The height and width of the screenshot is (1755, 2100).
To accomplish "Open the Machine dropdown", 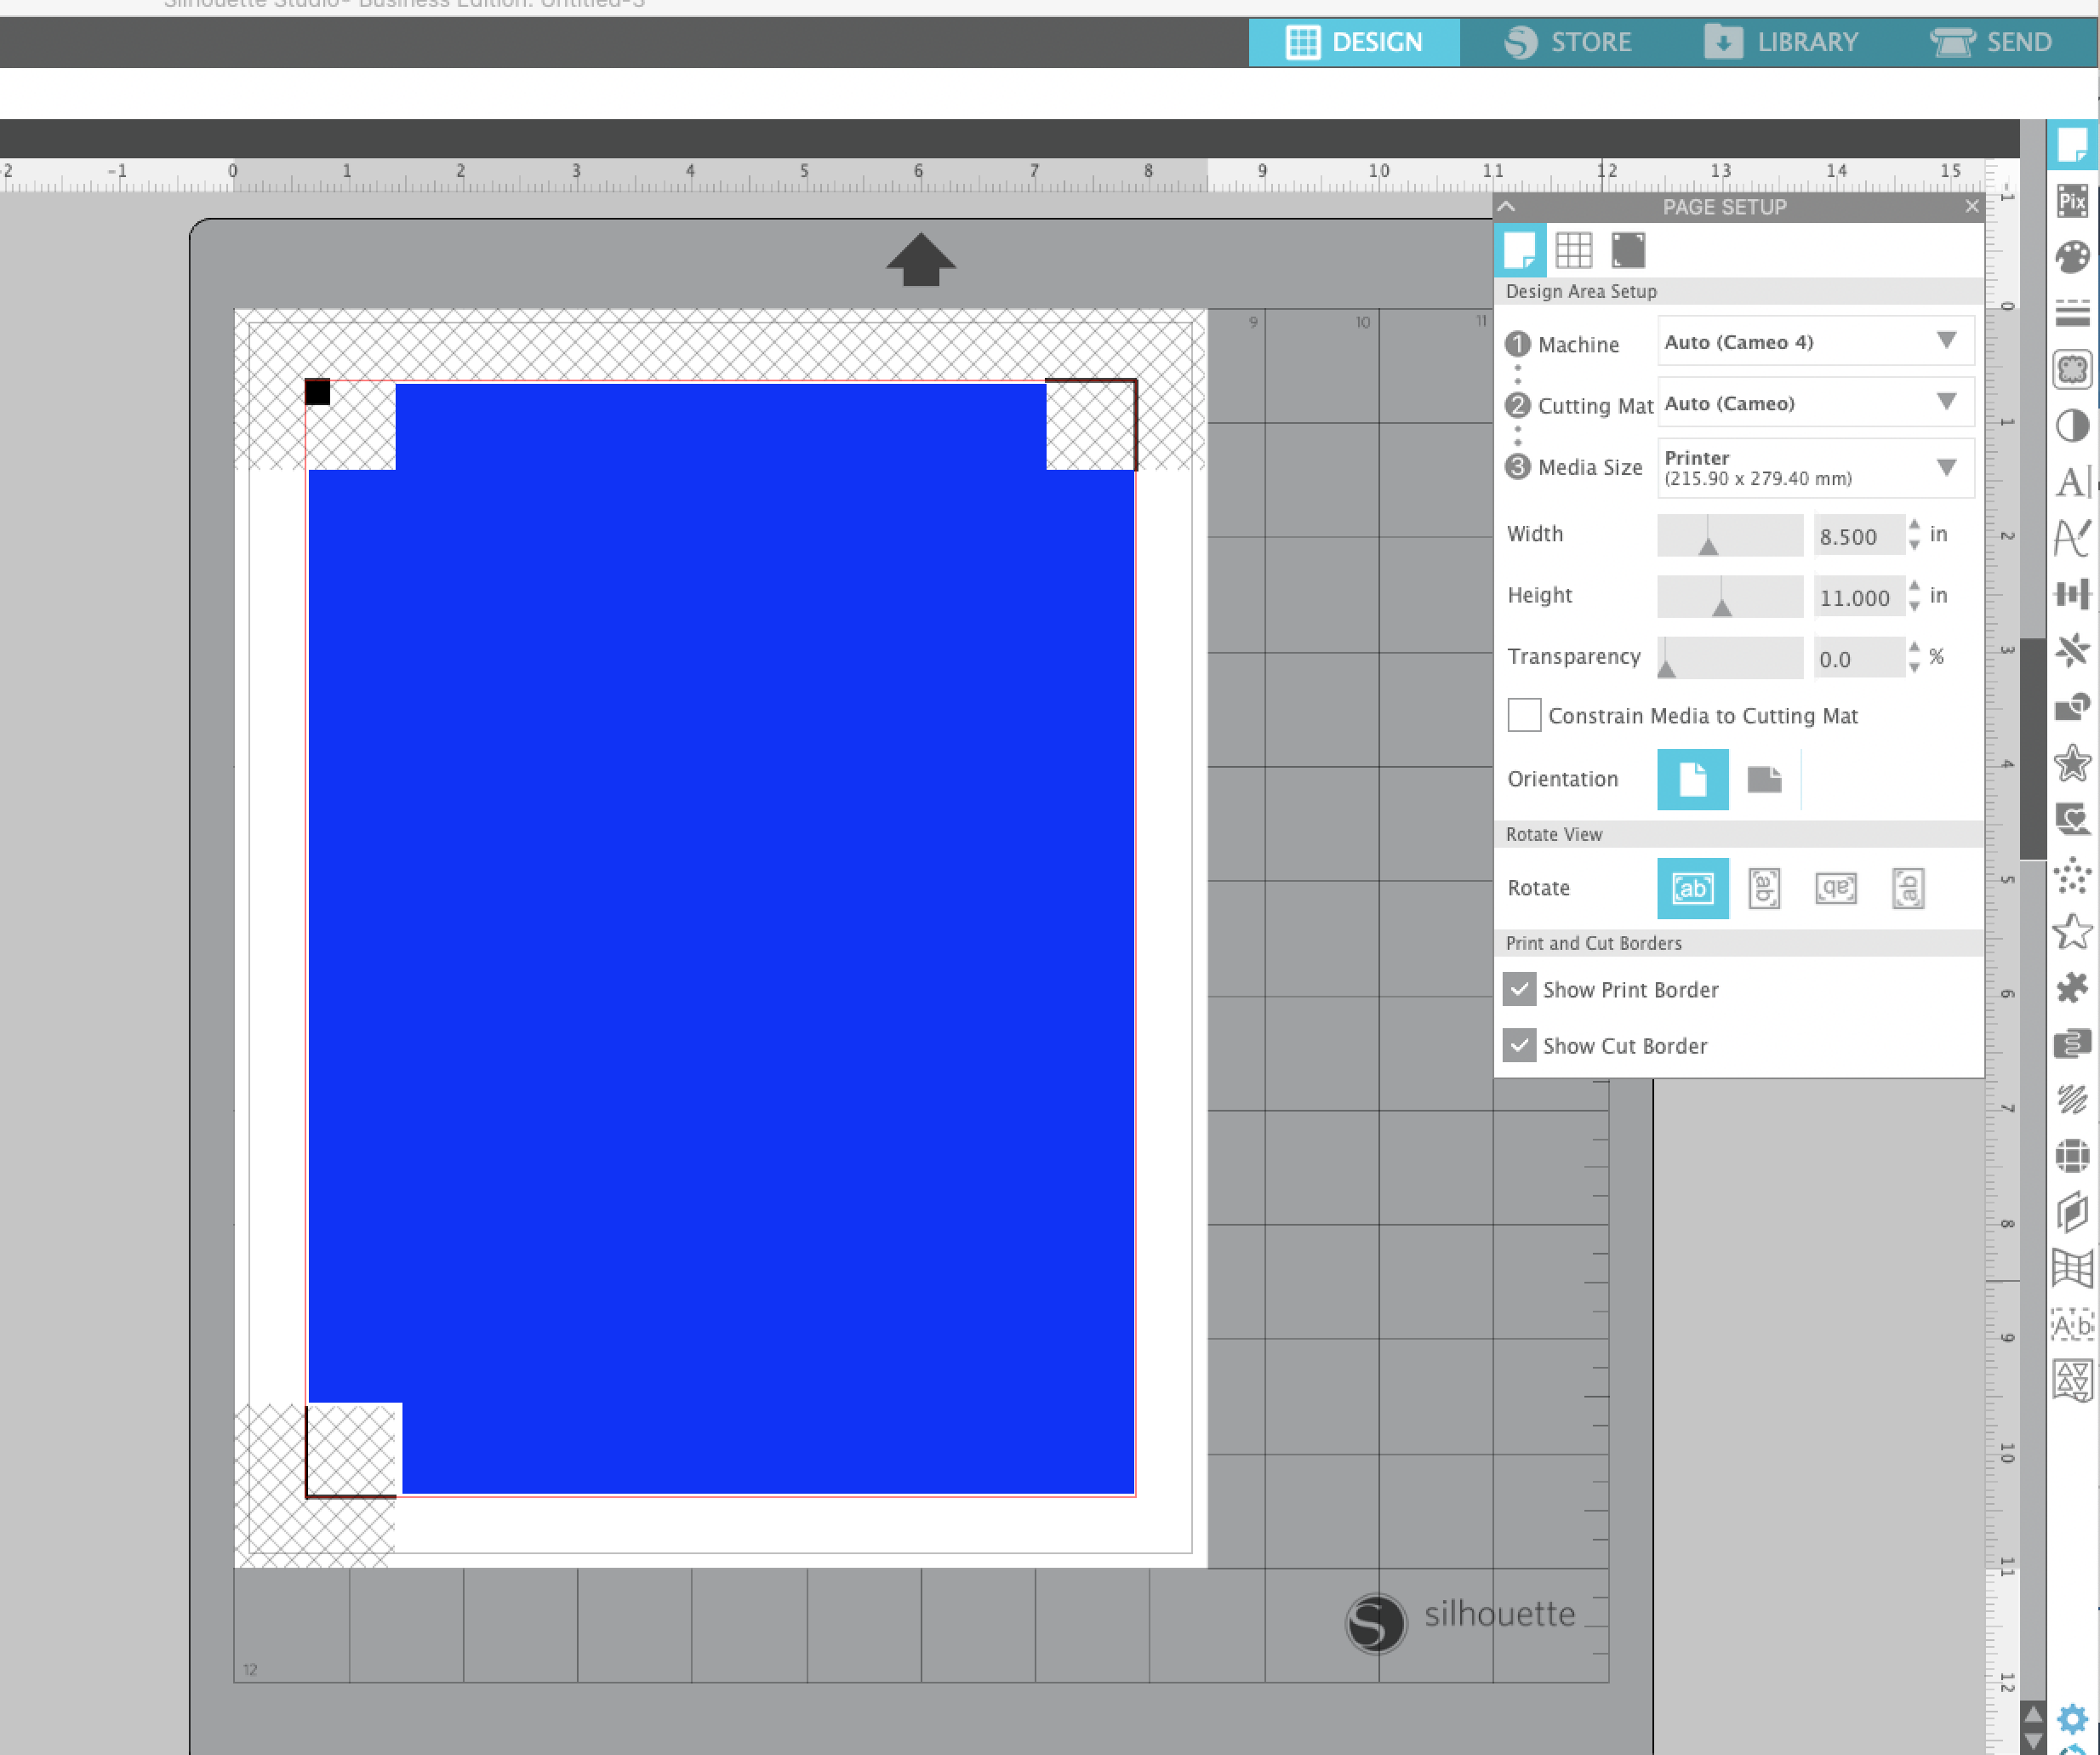I will click(1815, 342).
